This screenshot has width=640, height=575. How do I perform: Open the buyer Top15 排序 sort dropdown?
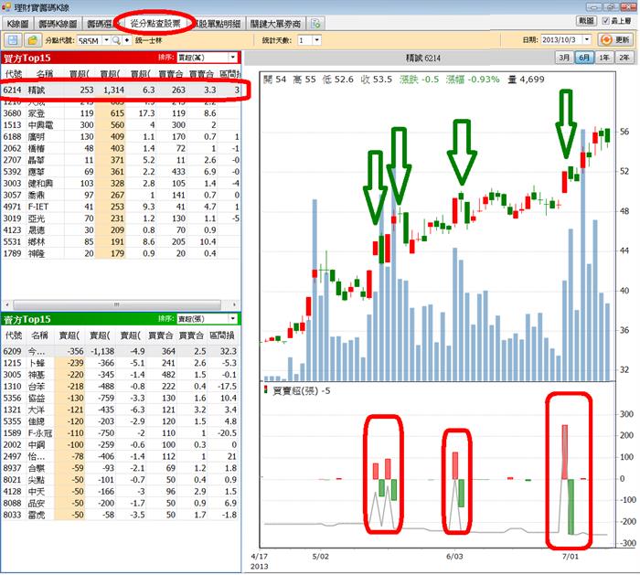234,57
